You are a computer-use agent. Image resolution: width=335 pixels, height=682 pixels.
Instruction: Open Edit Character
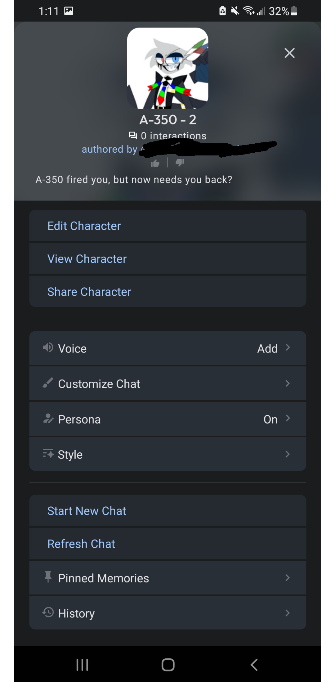tap(84, 226)
